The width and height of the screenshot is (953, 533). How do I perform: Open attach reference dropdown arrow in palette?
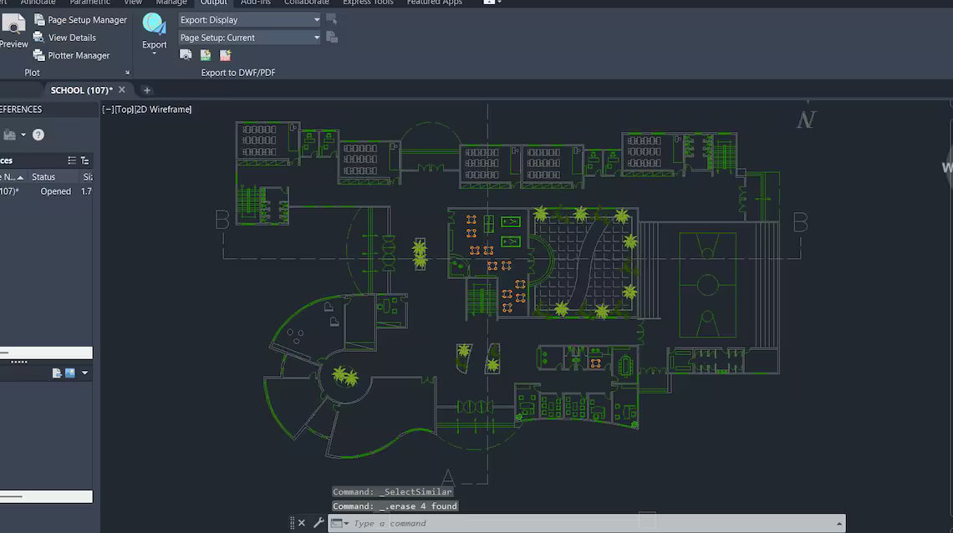[23, 135]
